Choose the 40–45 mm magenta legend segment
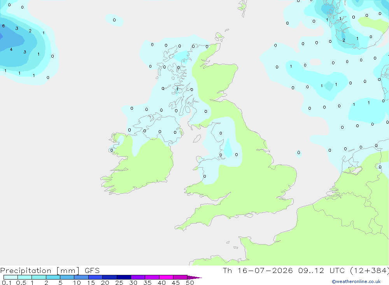This screenshot has width=389, height=285. pos(166,277)
